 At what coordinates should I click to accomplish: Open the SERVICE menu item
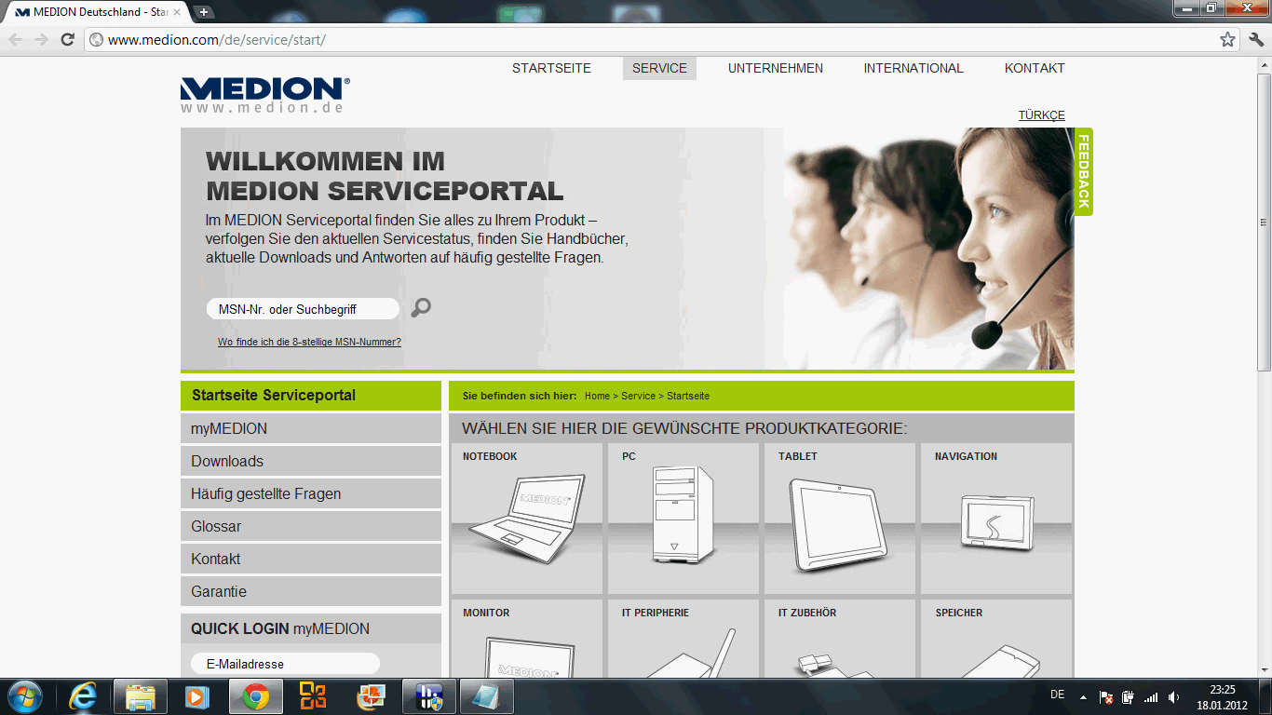click(x=659, y=68)
